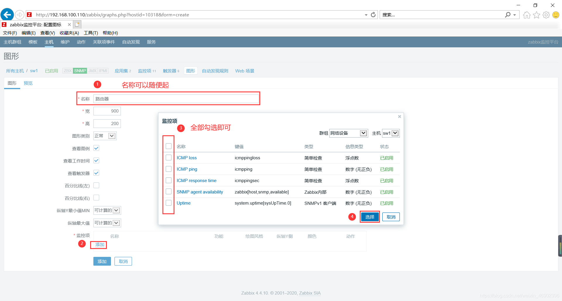
Task: Open the 纵轴Y最小值MIN dropdown
Action: tap(107, 210)
